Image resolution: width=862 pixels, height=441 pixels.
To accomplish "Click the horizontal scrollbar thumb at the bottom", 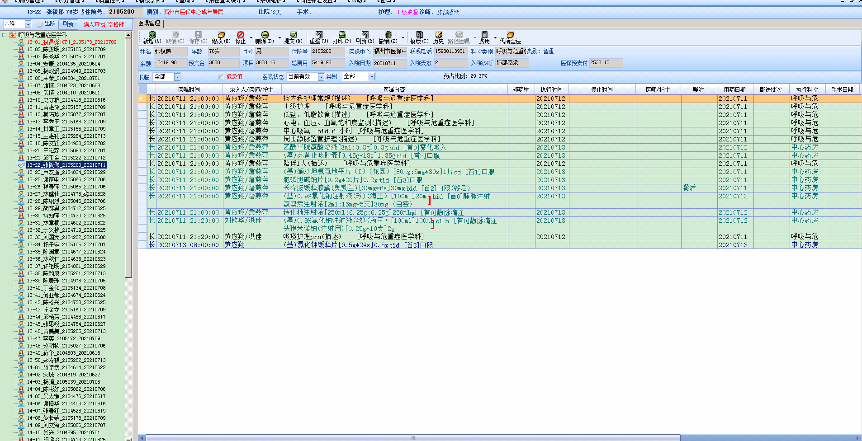I will [x=413, y=438].
